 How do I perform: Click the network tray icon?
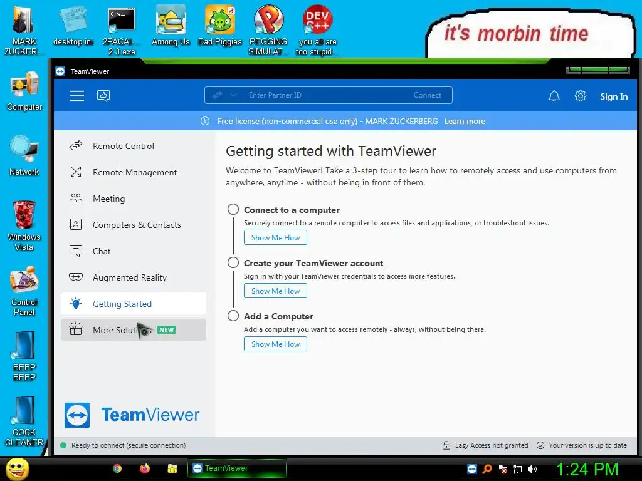pos(517,469)
